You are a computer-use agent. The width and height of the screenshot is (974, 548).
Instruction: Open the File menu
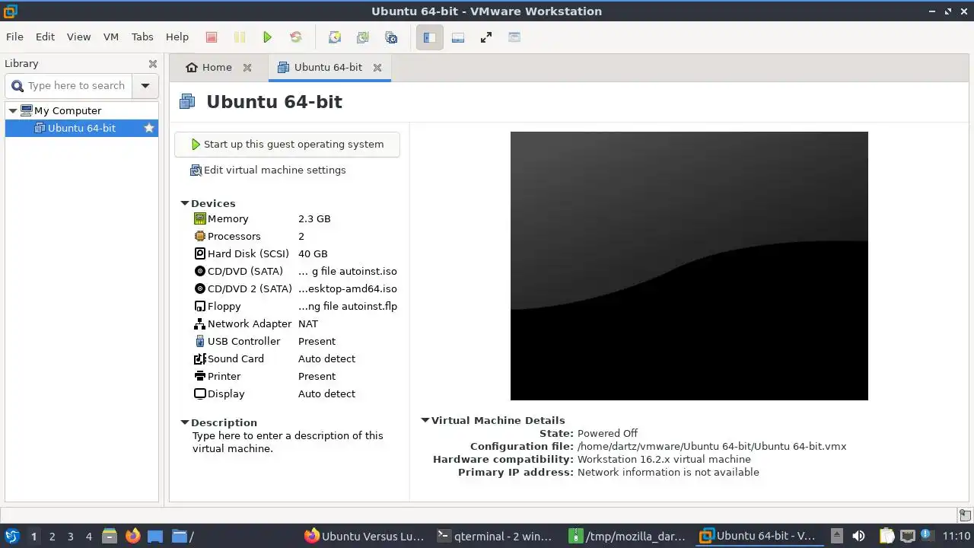coord(14,37)
